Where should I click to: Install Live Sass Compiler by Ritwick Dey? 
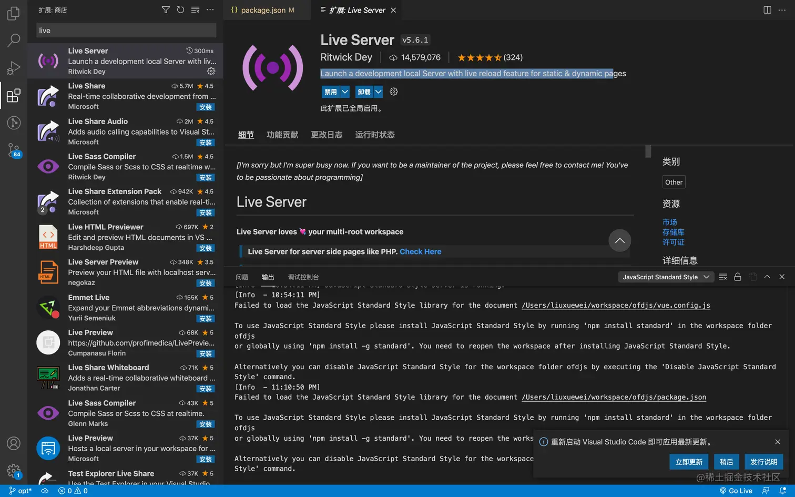(x=206, y=178)
